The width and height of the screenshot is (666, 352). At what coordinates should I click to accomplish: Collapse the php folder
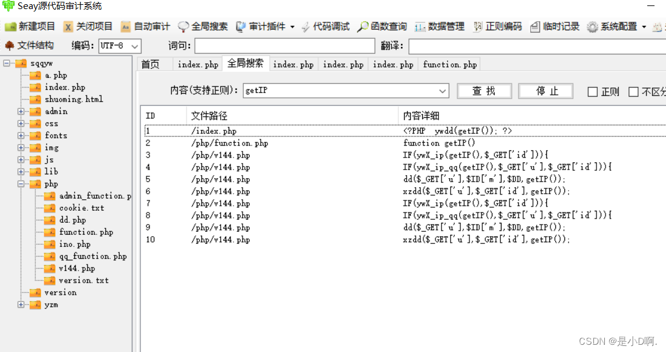click(21, 184)
